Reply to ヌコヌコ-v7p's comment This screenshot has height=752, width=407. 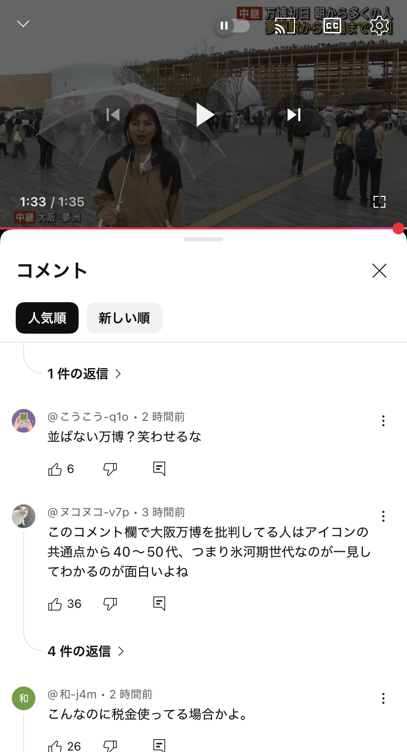click(x=159, y=604)
